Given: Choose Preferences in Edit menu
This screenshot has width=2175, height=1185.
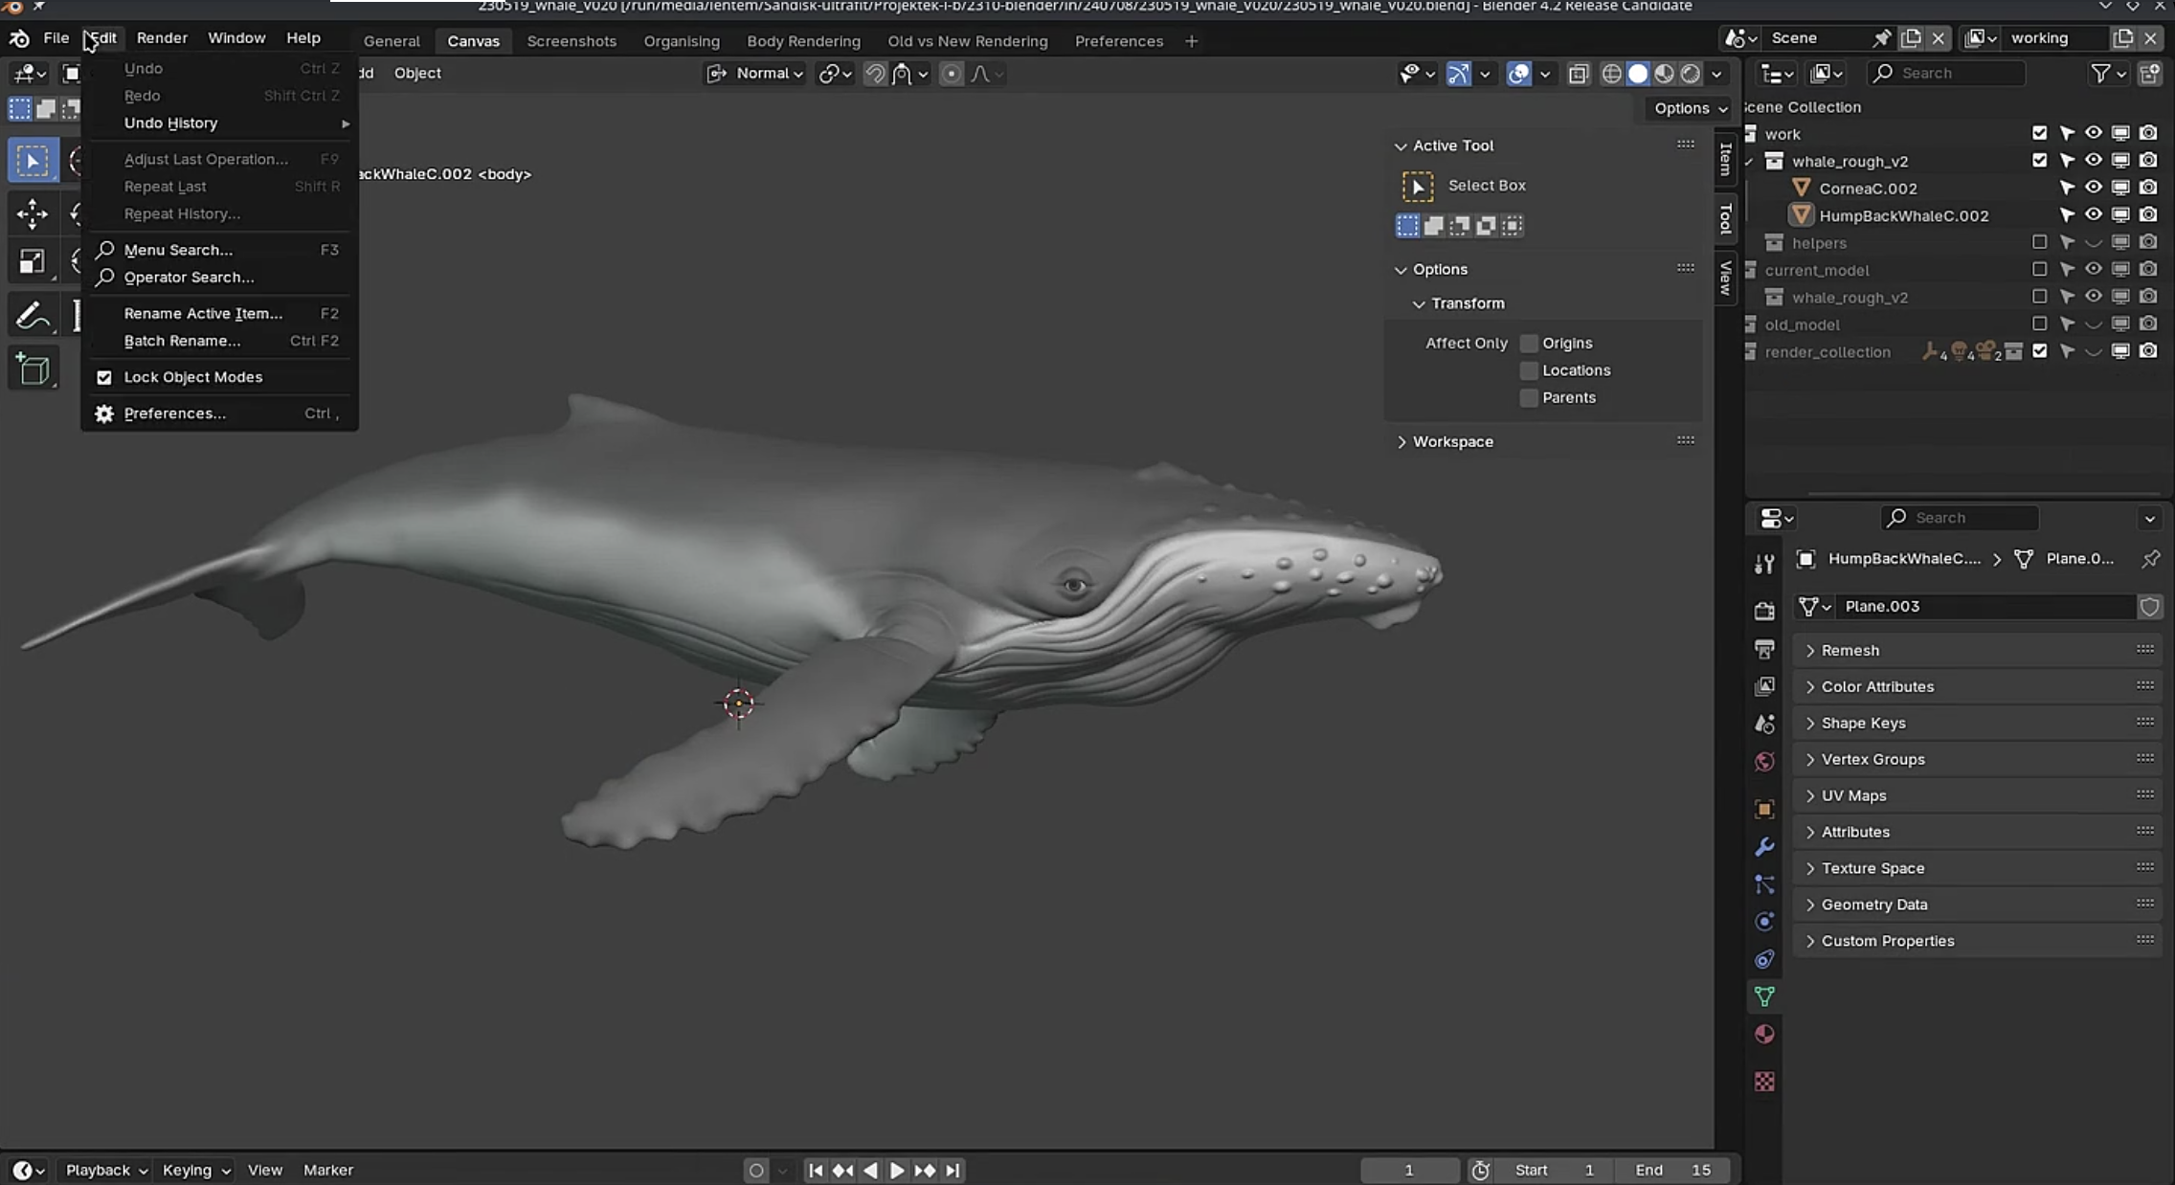Looking at the screenshot, I should [x=220, y=414].
